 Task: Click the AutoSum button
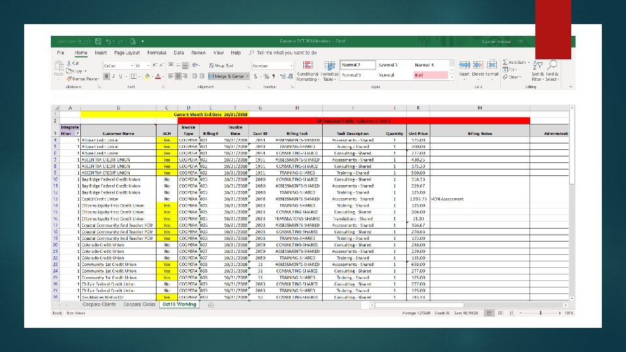point(515,63)
